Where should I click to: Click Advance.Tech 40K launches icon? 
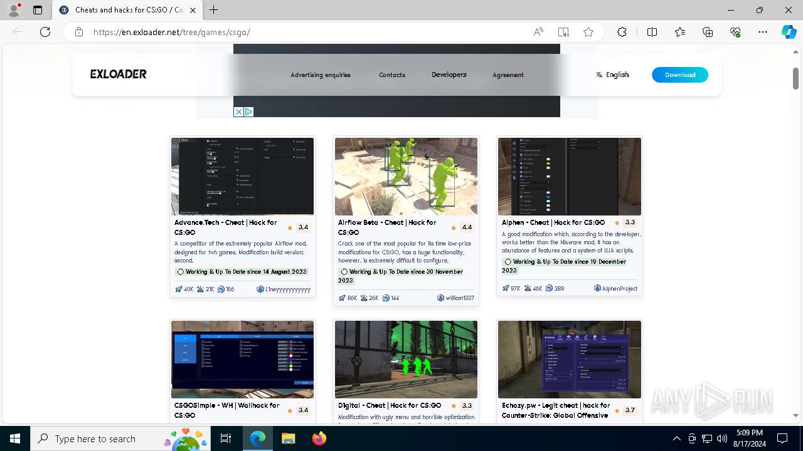point(179,289)
